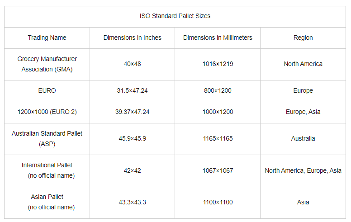Click the EURO trading name cell
The width and height of the screenshot is (351, 222).
[x=47, y=90]
